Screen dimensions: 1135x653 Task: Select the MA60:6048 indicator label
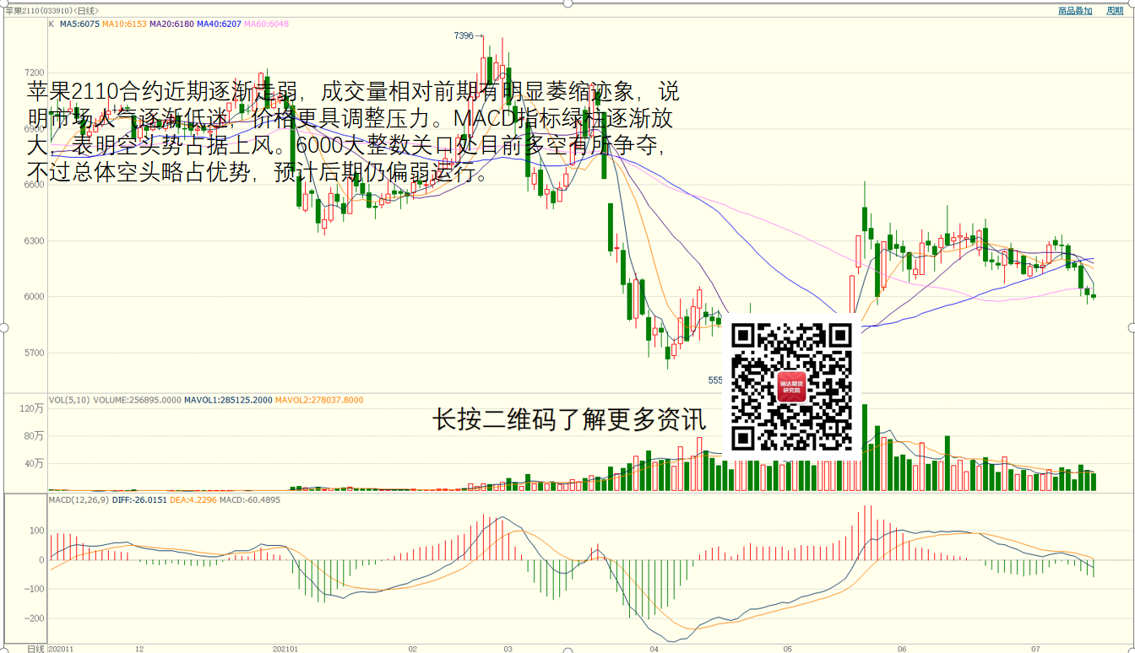(x=266, y=24)
